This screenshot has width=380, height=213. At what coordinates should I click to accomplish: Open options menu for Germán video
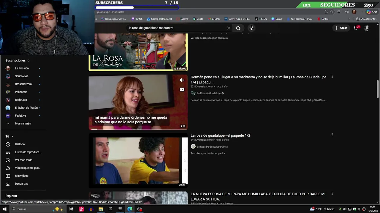(x=332, y=77)
